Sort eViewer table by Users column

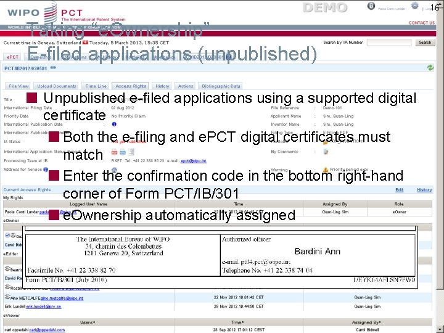click(x=88, y=323)
